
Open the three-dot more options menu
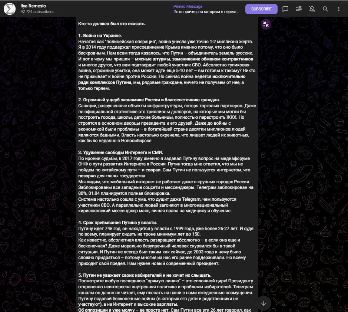tap(339, 9)
